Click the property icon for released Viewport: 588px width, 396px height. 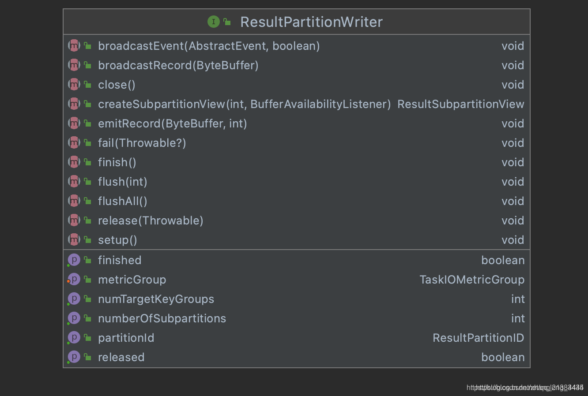click(74, 357)
